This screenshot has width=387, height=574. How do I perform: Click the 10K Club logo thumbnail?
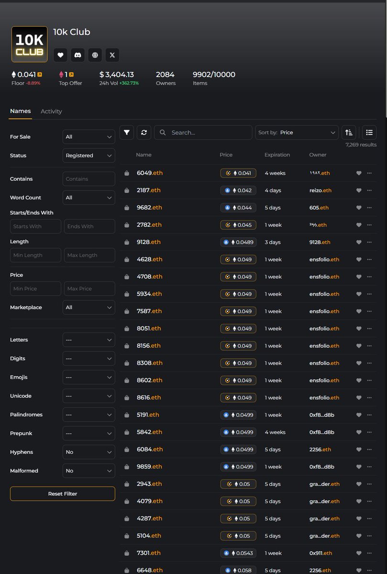pos(30,44)
